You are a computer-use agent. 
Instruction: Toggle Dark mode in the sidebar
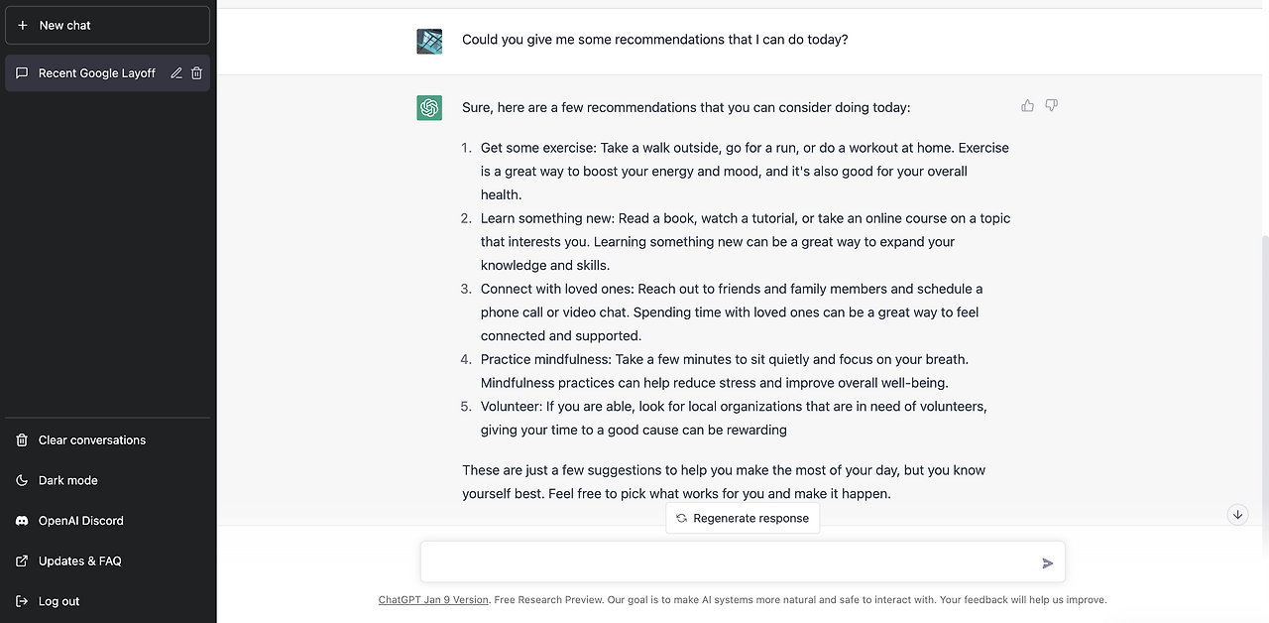tap(67, 480)
